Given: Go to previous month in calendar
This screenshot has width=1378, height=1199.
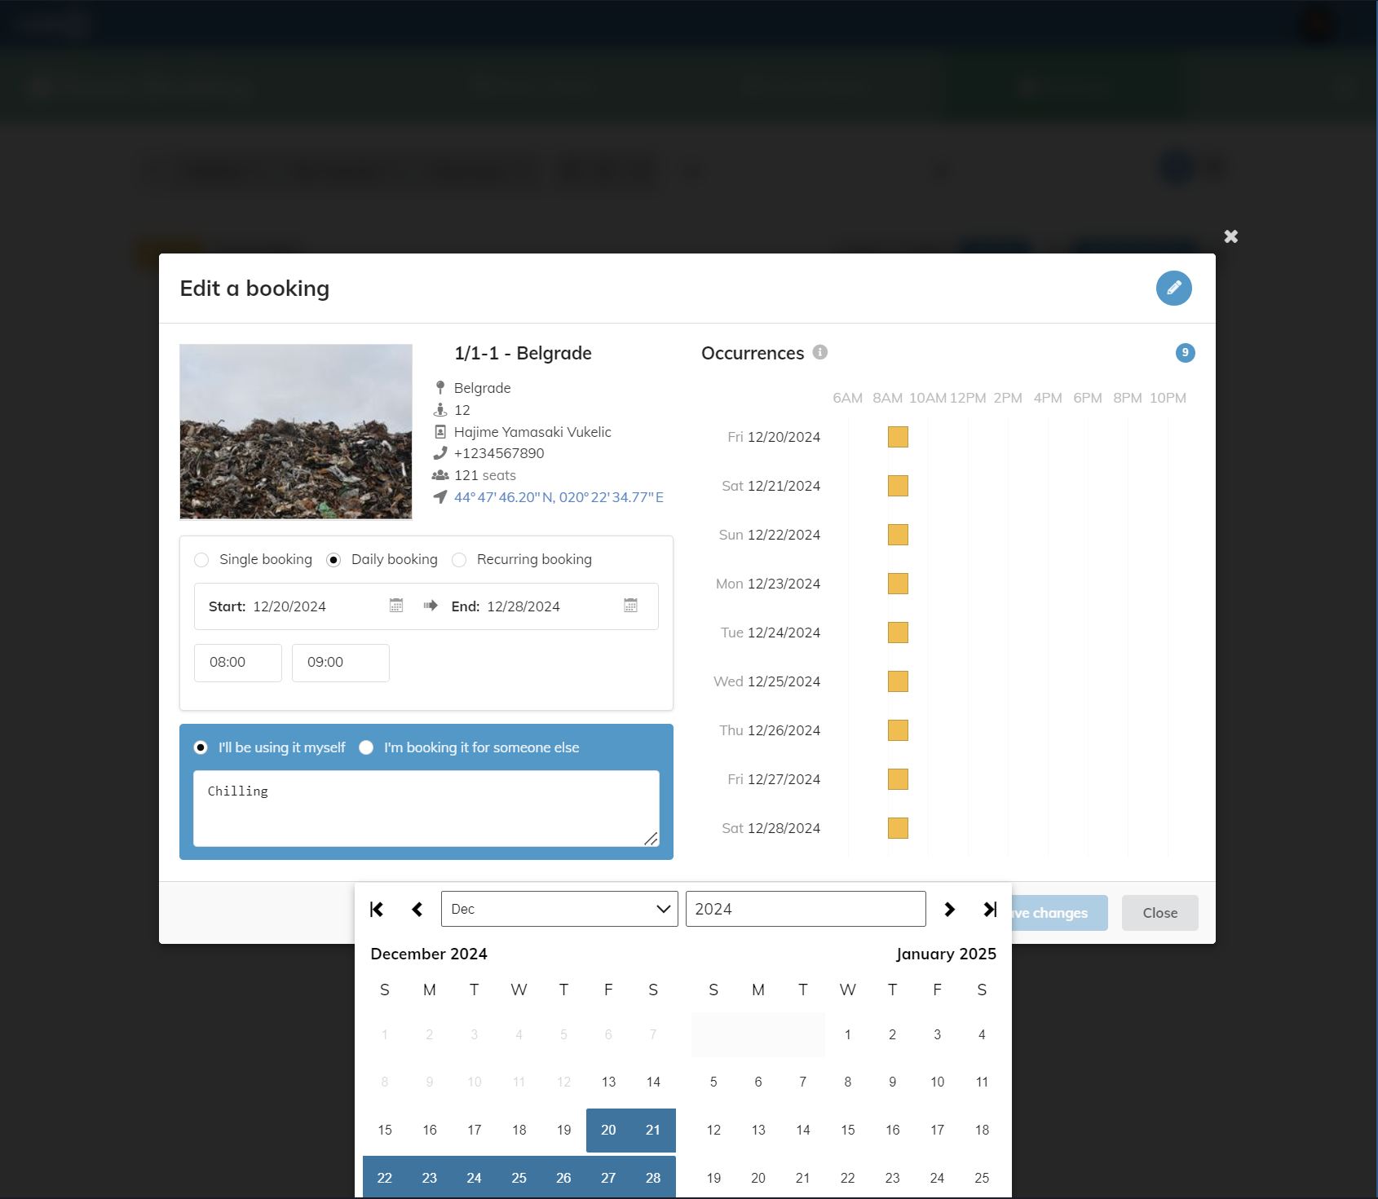Looking at the screenshot, I should [x=417, y=909].
